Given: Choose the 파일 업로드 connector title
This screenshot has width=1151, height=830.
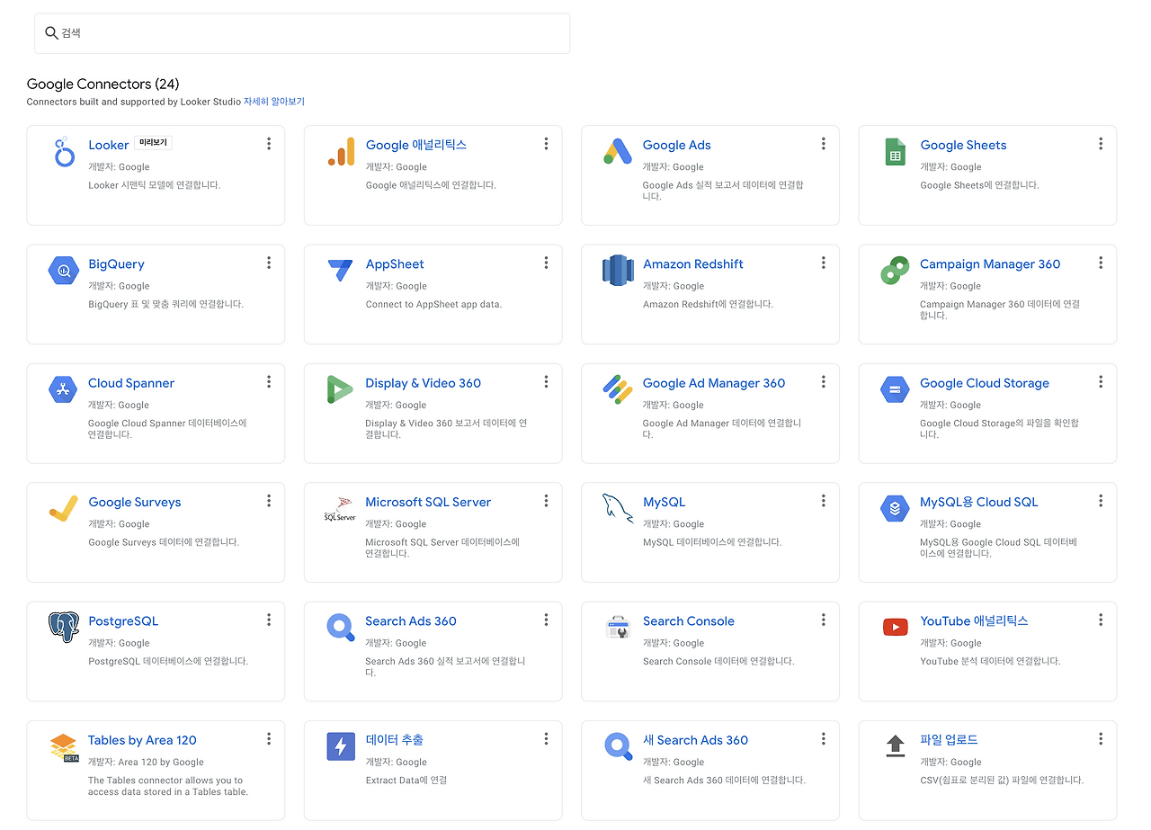Looking at the screenshot, I should tap(949, 740).
